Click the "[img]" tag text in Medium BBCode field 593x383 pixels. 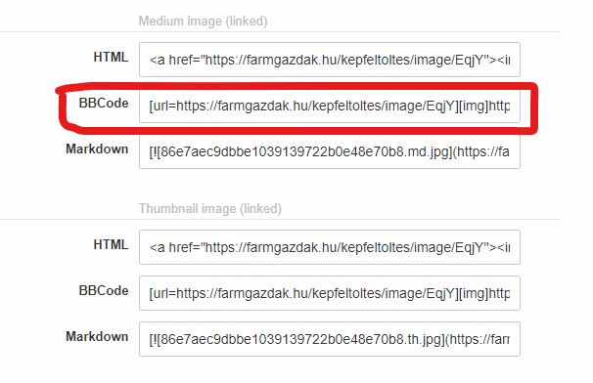click(x=473, y=106)
